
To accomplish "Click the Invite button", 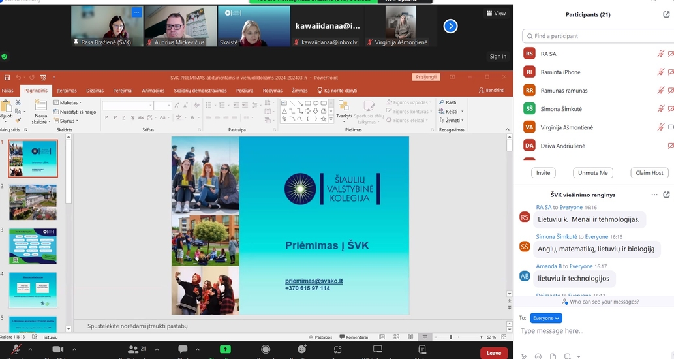I will click(544, 173).
